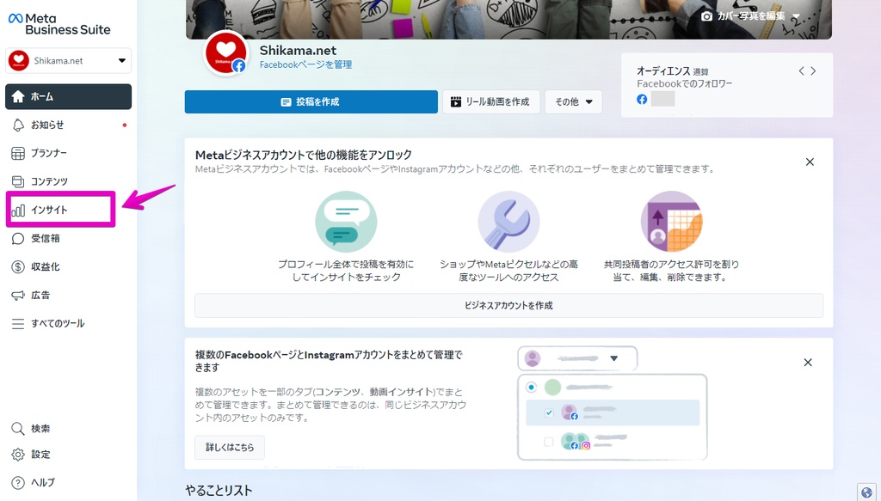Click the magnifying glass search icon
This screenshot has width=881, height=501.
tap(18, 429)
